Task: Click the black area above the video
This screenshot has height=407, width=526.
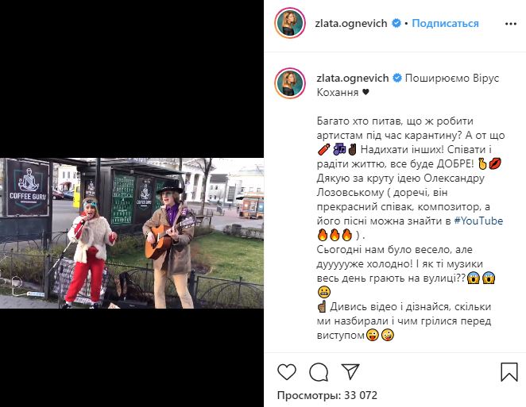Action: tap(132, 79)
